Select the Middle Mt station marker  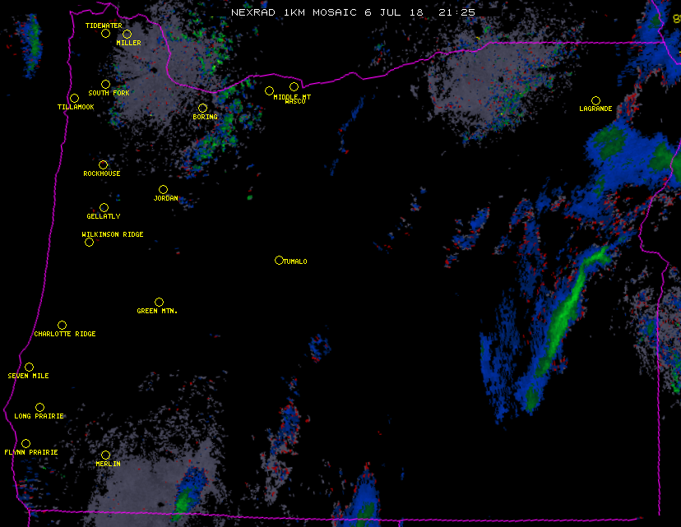[x=269, y=90]
